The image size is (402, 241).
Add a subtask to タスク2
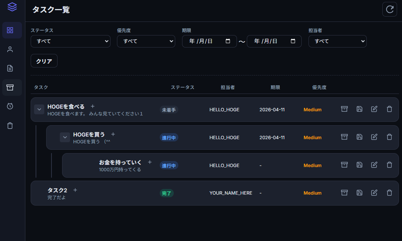(x=75, y=190)
